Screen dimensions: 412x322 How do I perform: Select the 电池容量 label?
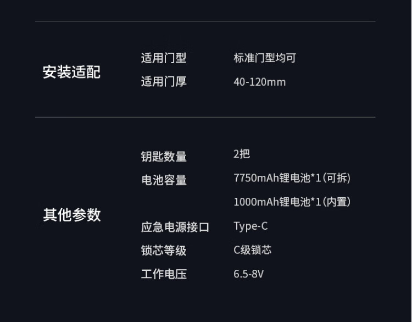pos(164,180)
